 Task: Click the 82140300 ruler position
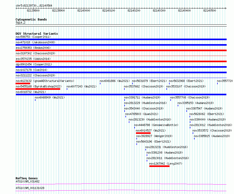[159, 11]
